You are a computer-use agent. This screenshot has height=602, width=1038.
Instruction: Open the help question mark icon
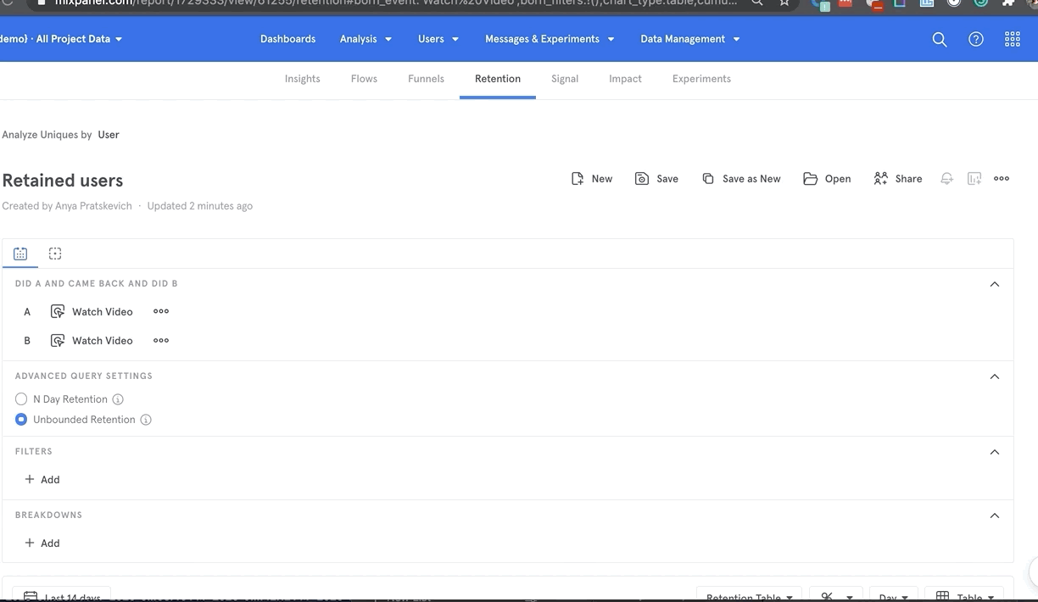(976, 40)
